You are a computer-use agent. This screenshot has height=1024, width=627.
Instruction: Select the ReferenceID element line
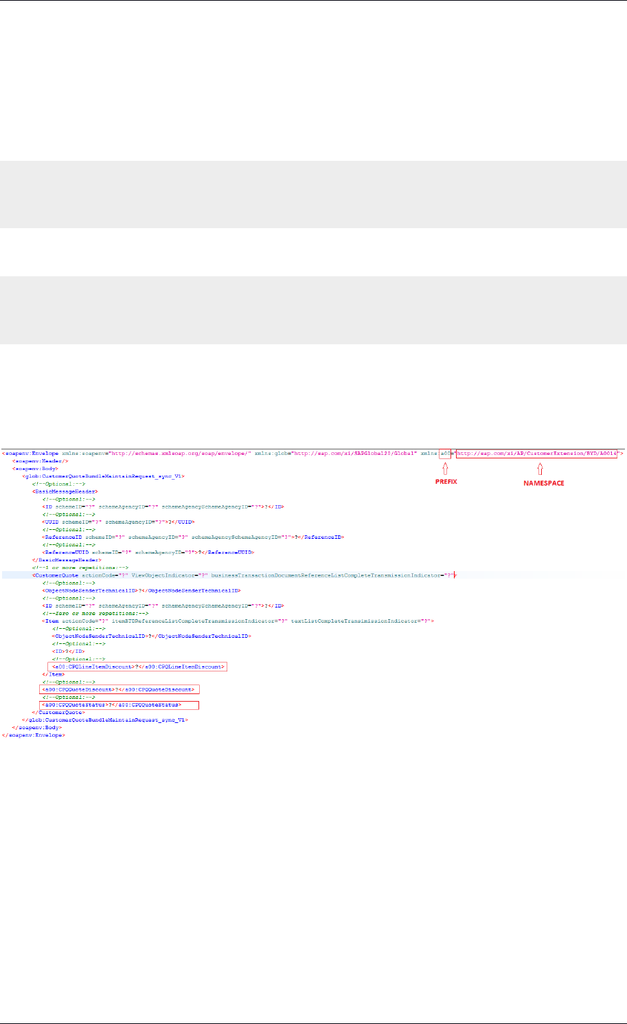[193, 537]
